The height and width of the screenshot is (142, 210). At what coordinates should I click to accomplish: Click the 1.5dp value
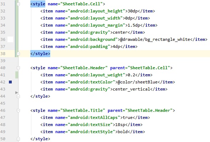134,25
